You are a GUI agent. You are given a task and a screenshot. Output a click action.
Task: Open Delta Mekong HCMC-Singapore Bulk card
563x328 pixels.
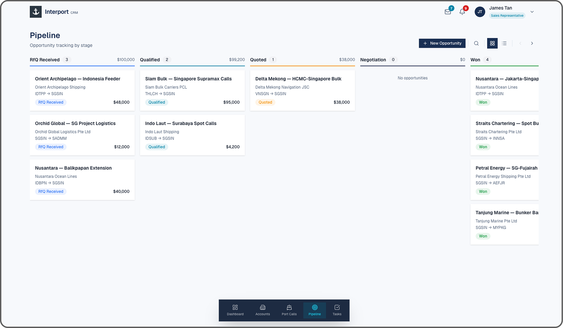click(302, 90)
